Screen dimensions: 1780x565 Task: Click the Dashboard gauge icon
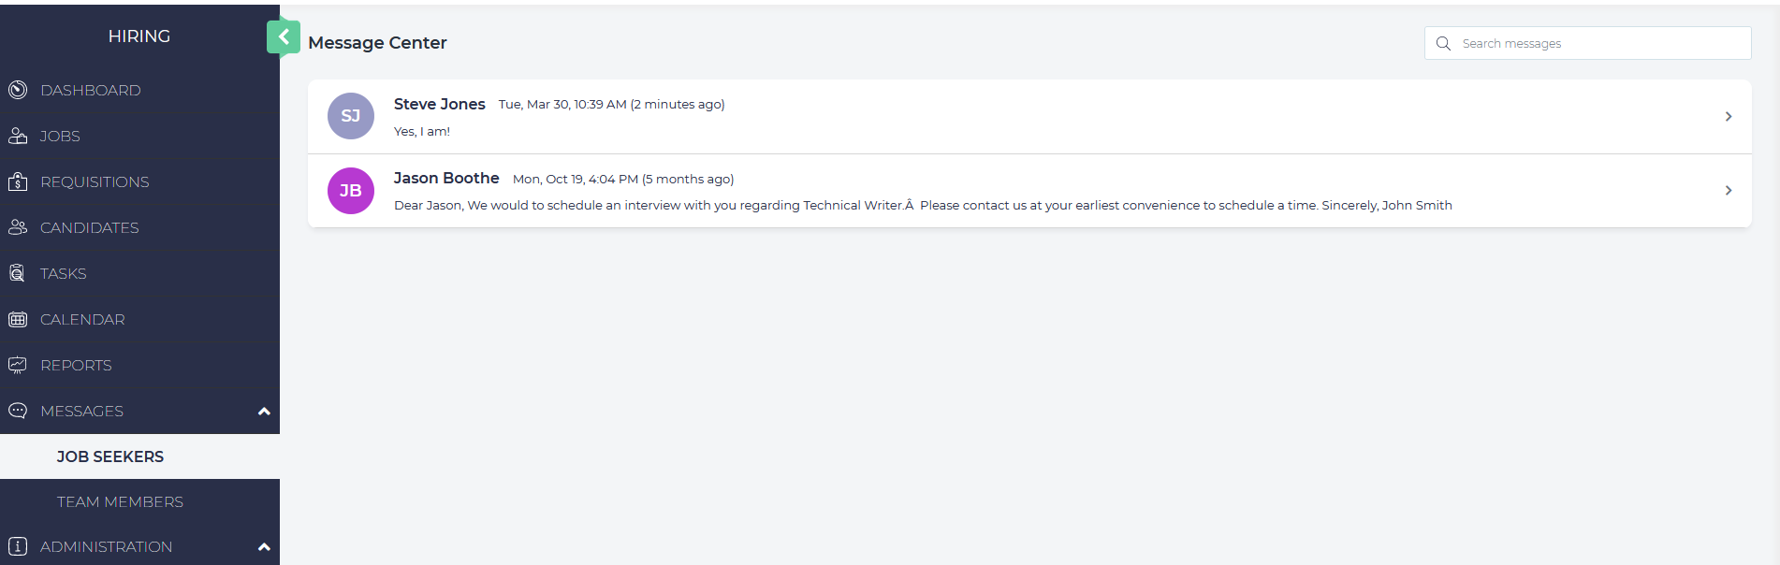[x=18, y=90]
